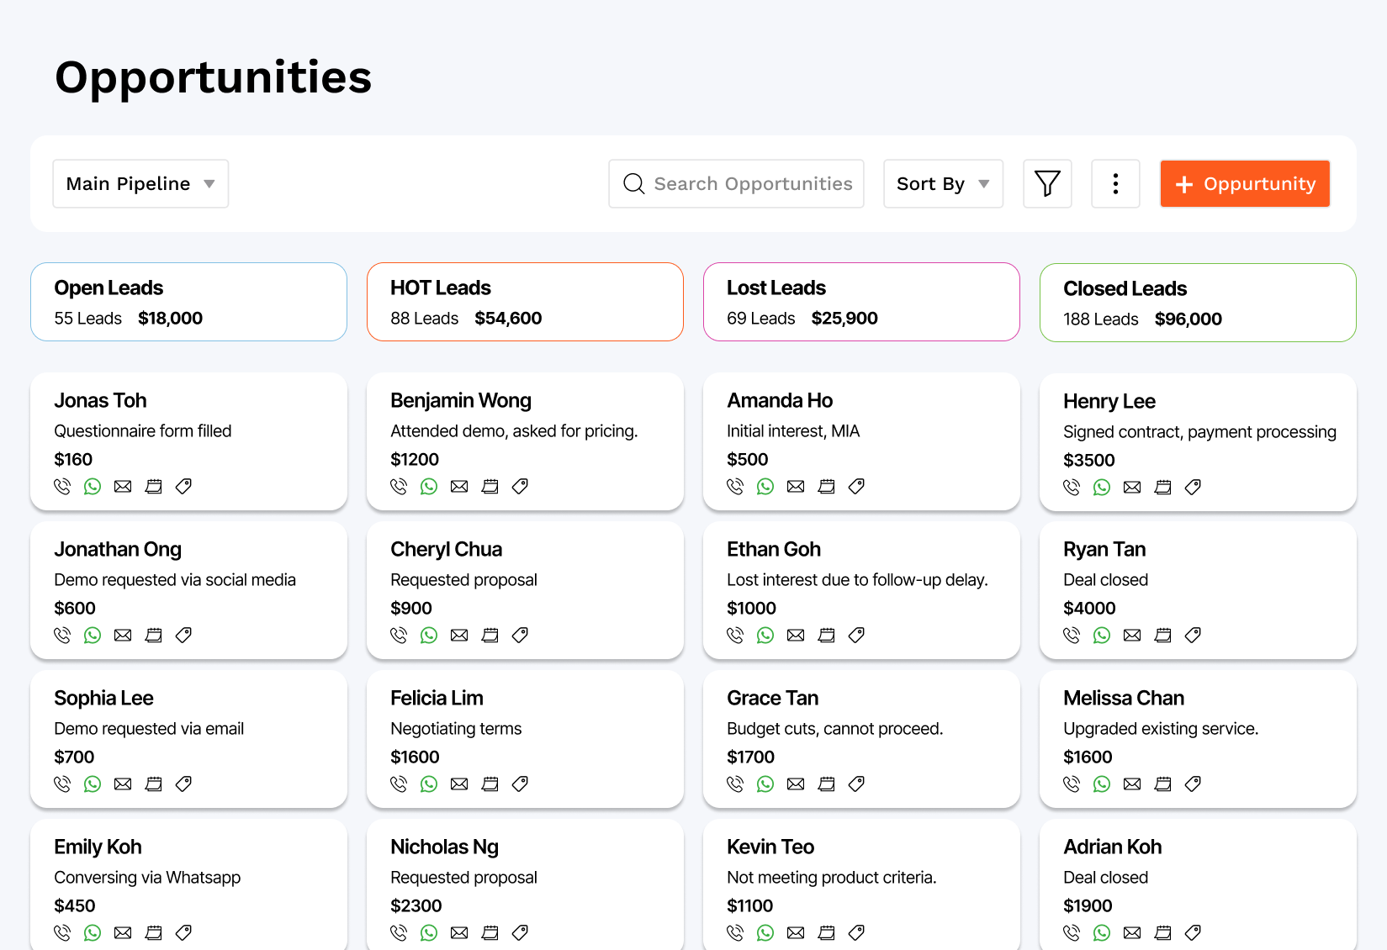
Task: Open the Jonas Toh card name
Action: click(100, 400)
